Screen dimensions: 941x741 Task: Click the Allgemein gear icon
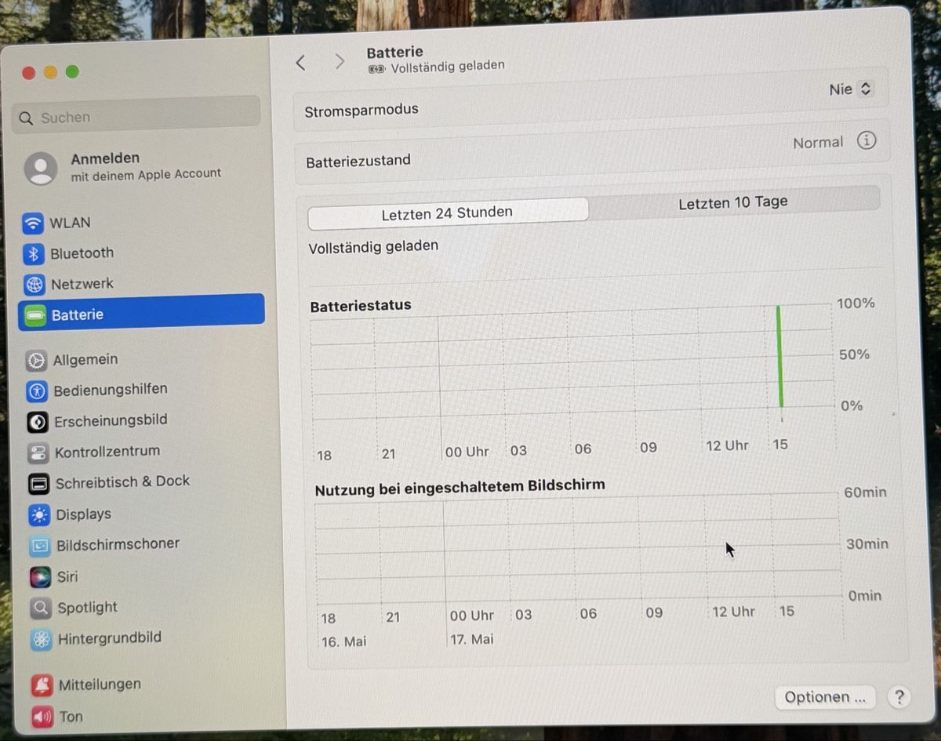[36, 361]
